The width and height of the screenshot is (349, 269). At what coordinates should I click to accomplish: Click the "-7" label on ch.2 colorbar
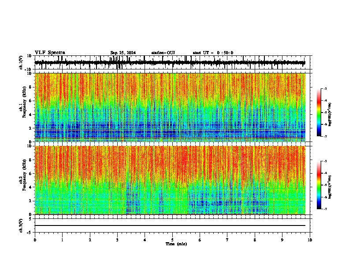click(325, 209)
